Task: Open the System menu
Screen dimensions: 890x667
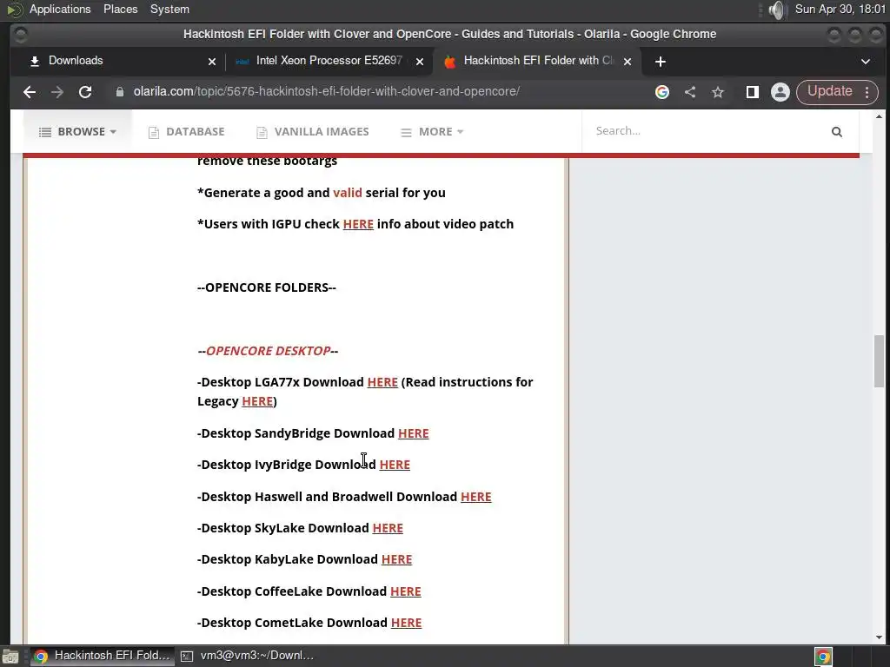Action: pos(169,9)
